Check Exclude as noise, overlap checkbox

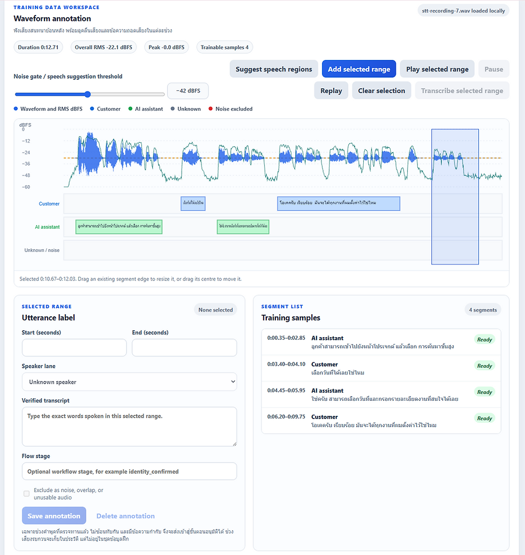click(27, 493)
